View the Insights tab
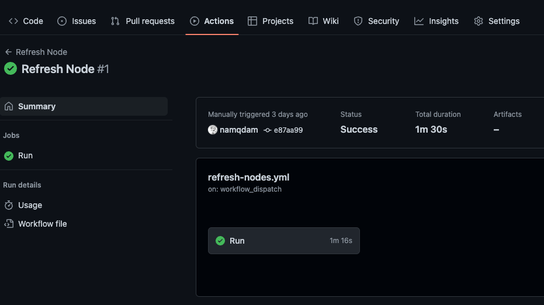Screen dimensions: 544x305 click(x=436, y=21)
